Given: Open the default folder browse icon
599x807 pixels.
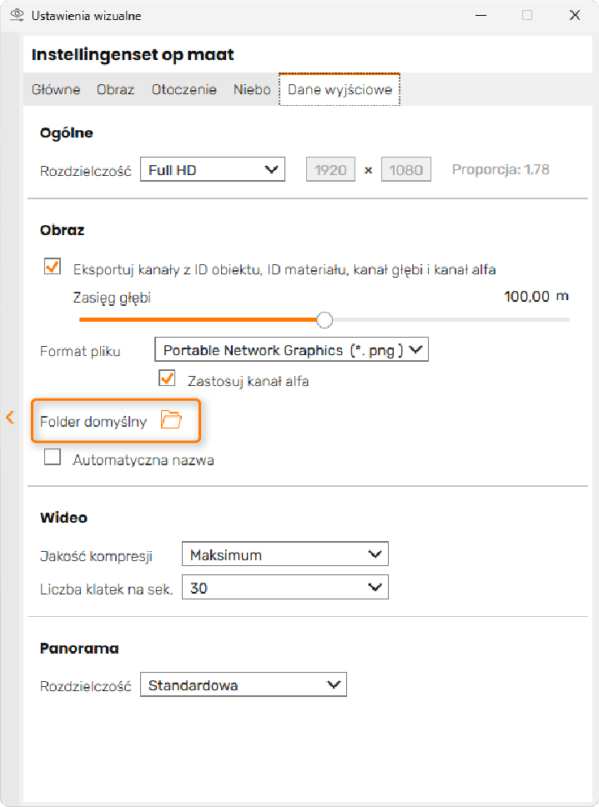Looking at the screenshot, I should coord(171,419).
